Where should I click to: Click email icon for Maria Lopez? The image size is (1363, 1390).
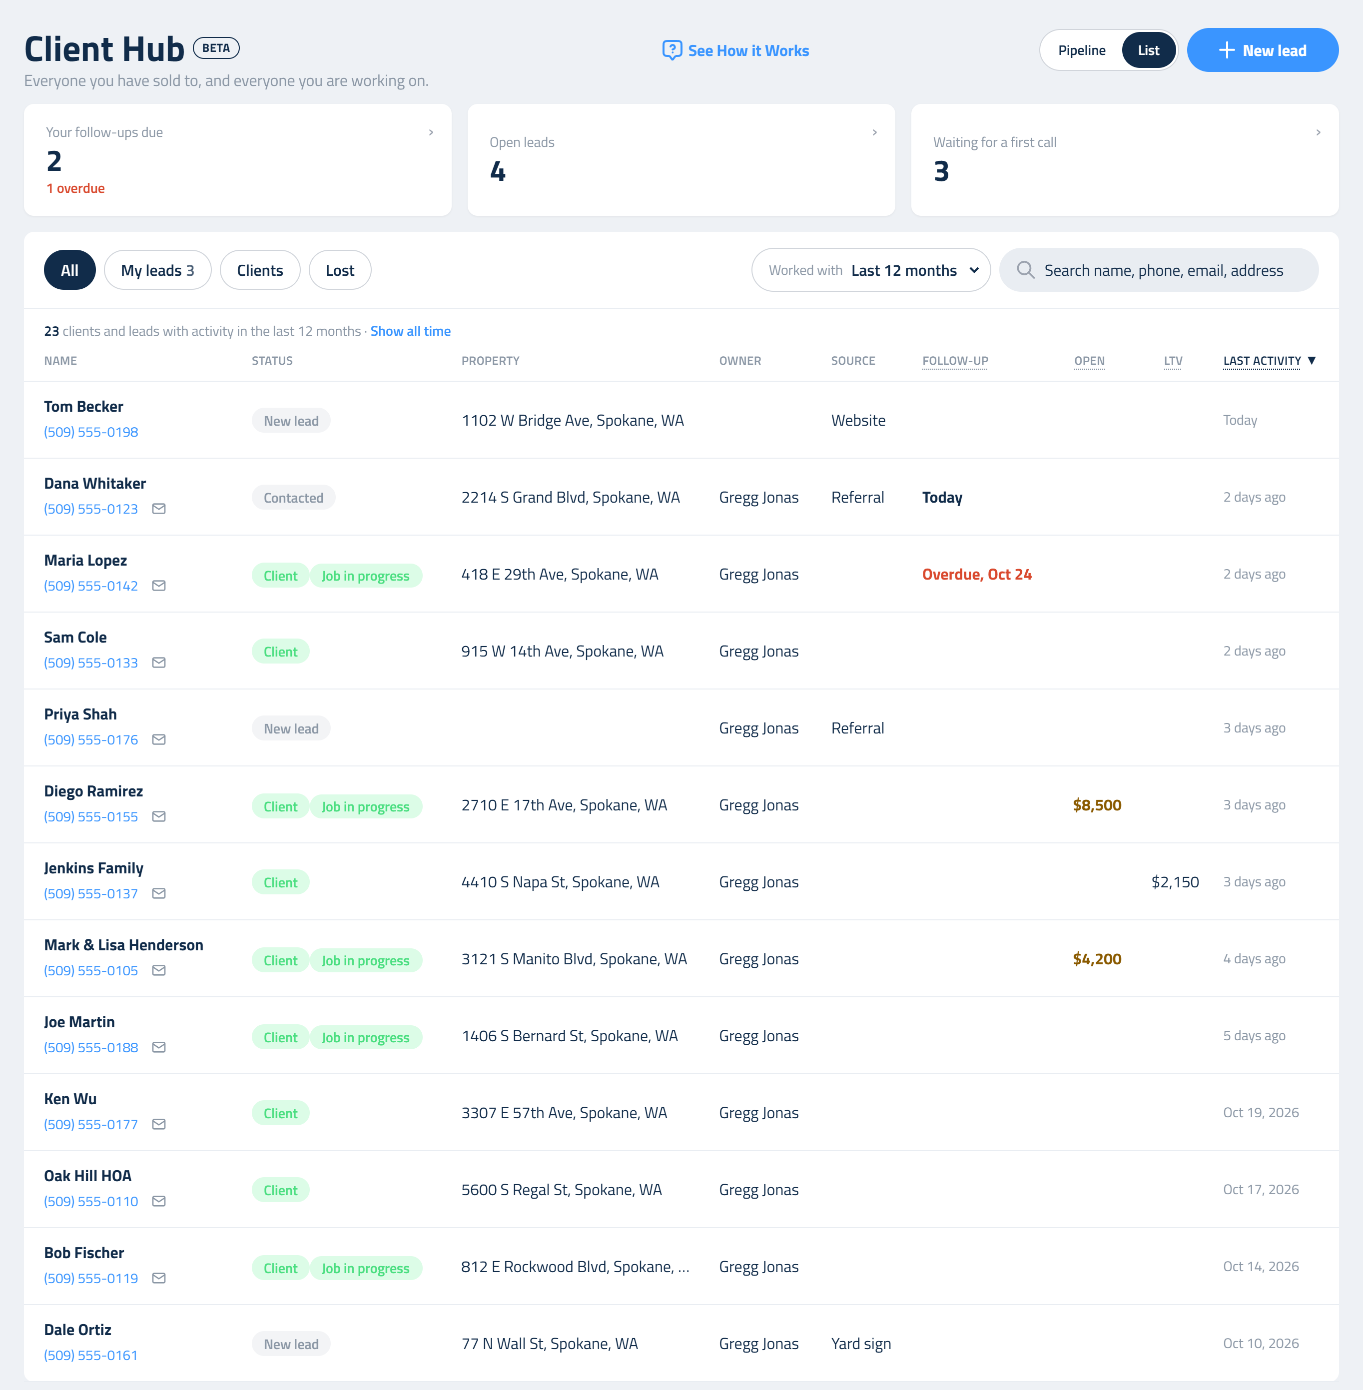tap(159, 586)
